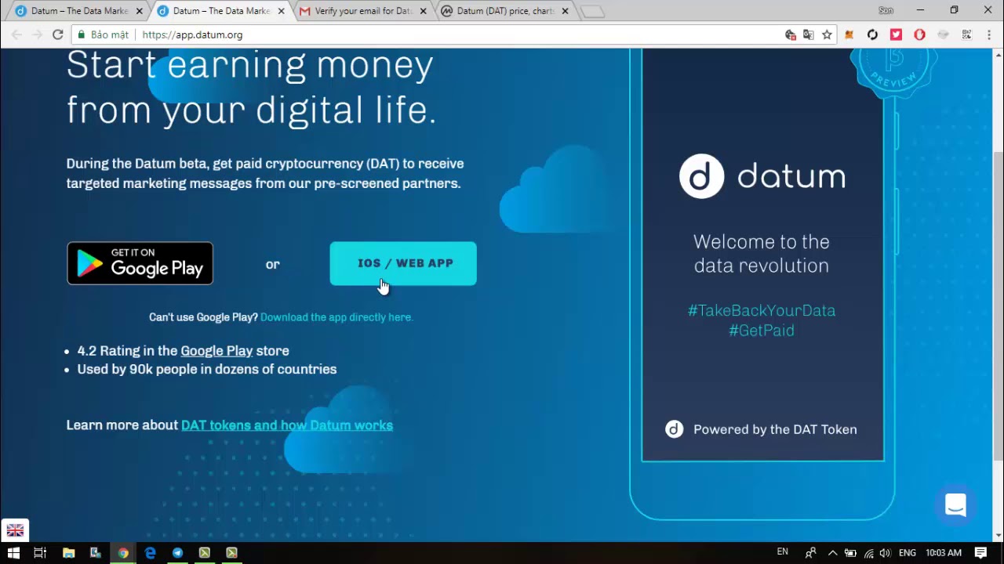The image size is (1004, 564).
Task: Open the Windows Start menu
Action: pyautogui.click(x=13, y=553)
